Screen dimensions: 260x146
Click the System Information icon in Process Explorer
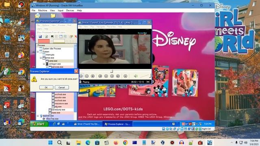52,36
